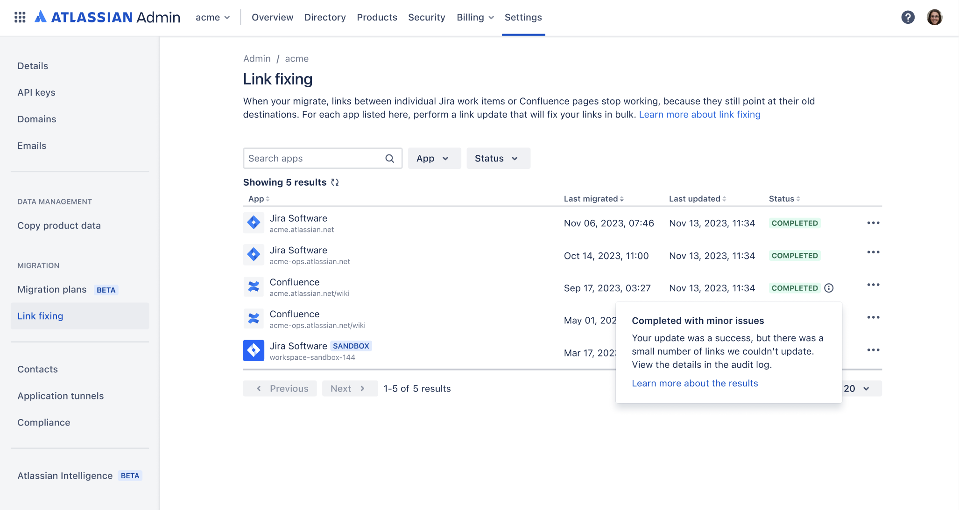Sort table by App column
This screenshot has height=510, width=959.
(x=259, y=199)
